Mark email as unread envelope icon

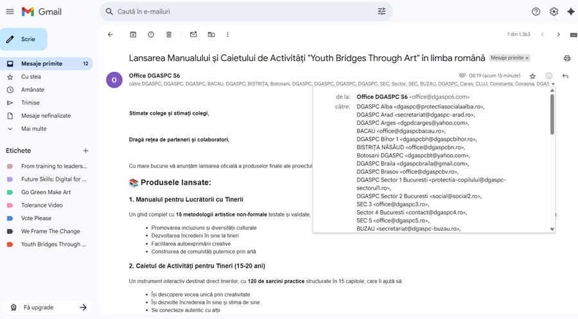193,35
